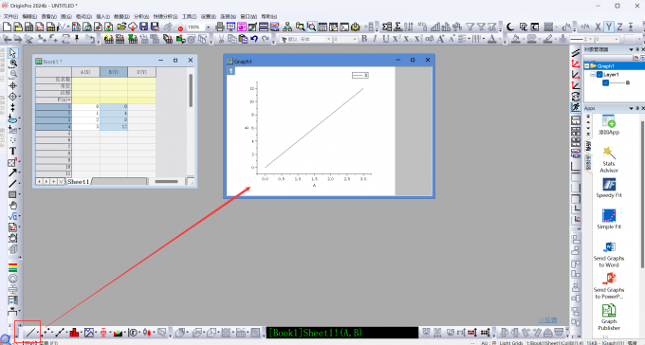Select the Text tool in the left toolbar

tap(12, 151)
